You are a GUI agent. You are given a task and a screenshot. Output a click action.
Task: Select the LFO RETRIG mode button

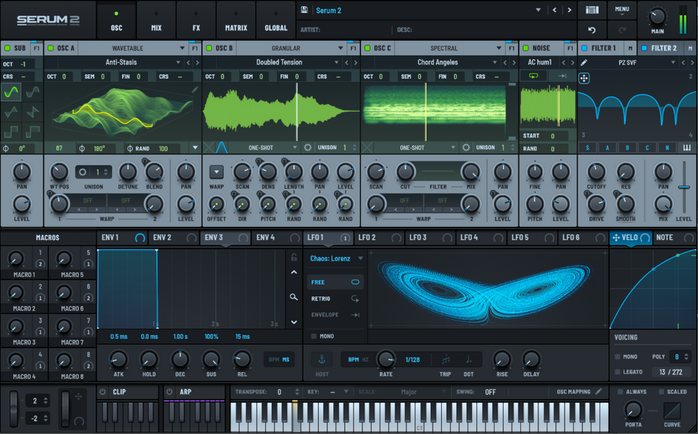(335, 298)
